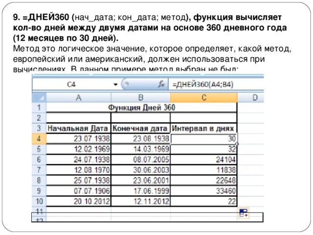Select result cell with value 22

[204, 201]
